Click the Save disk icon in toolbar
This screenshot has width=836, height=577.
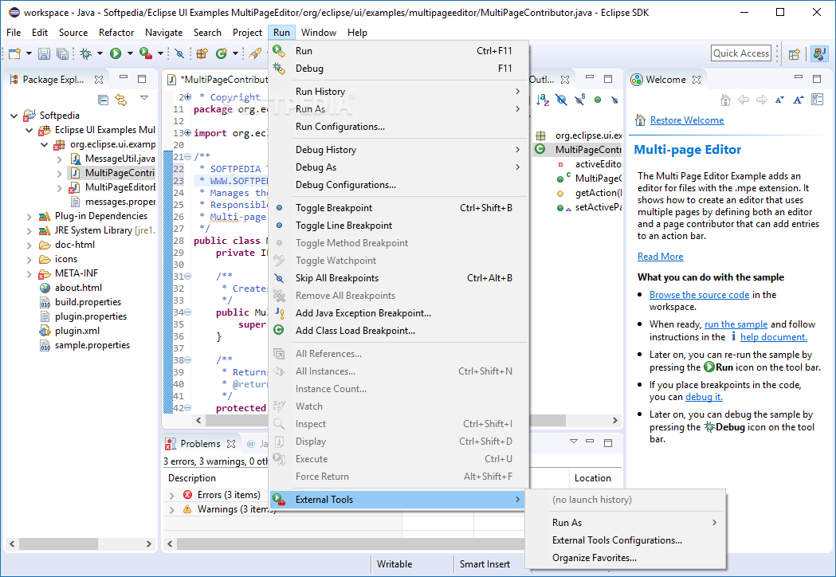(x=45, y=53)
